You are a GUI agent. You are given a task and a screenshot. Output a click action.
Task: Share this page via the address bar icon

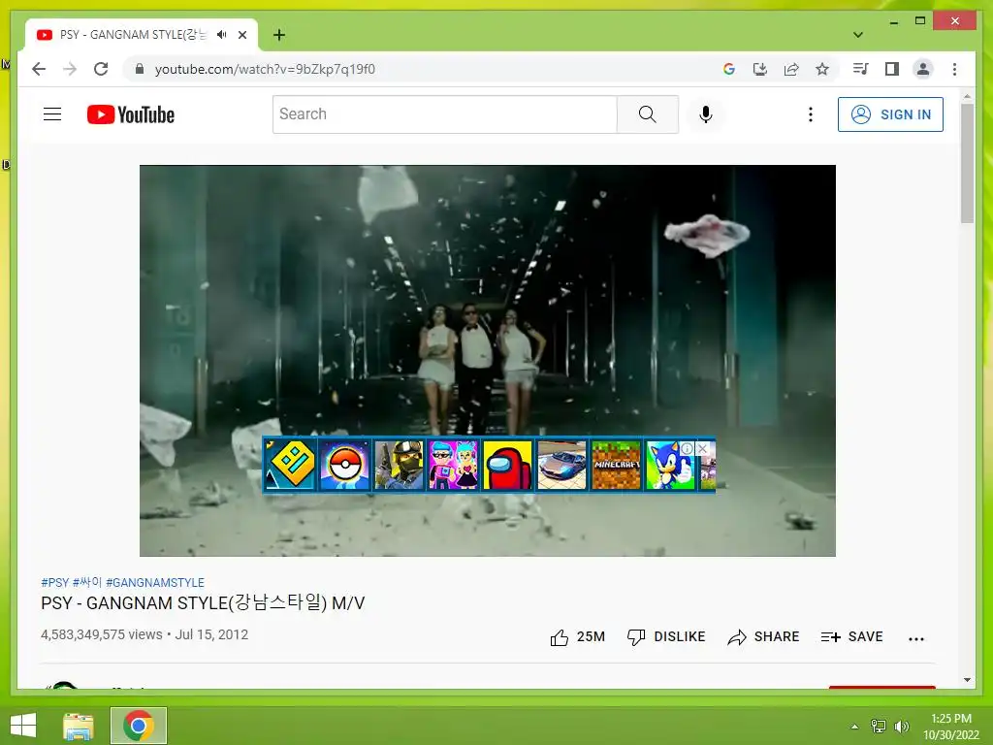791,69
